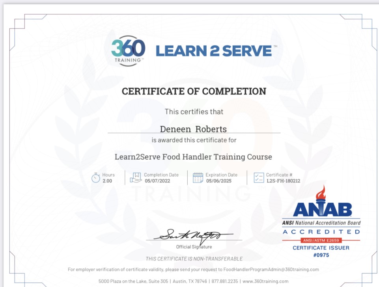Click the 360 Training circular logo

128,50
